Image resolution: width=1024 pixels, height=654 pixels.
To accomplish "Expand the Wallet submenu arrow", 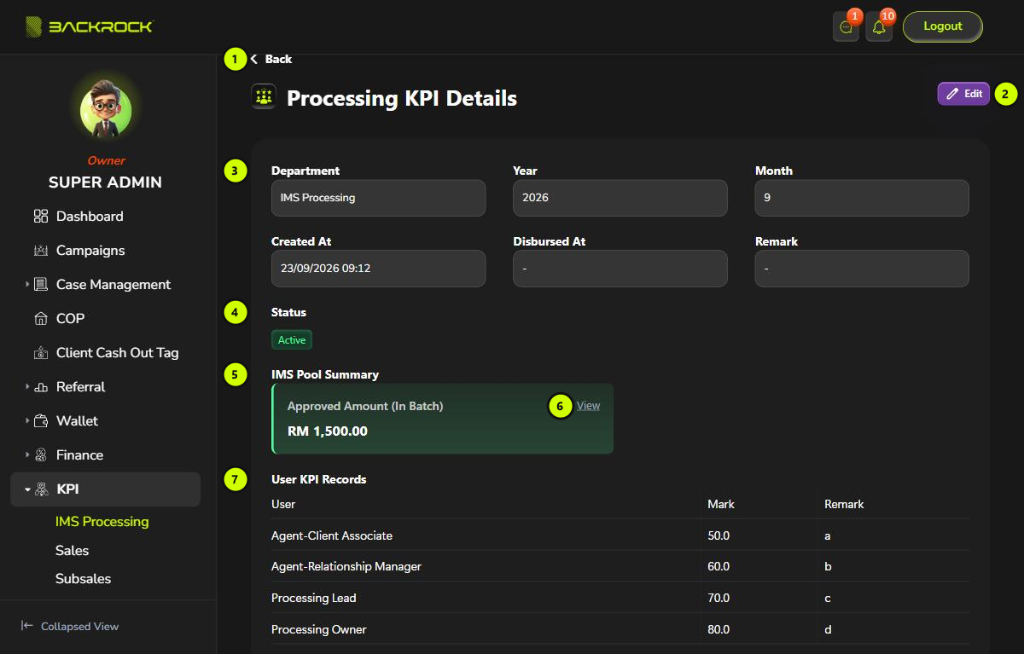I will [27, 421].
